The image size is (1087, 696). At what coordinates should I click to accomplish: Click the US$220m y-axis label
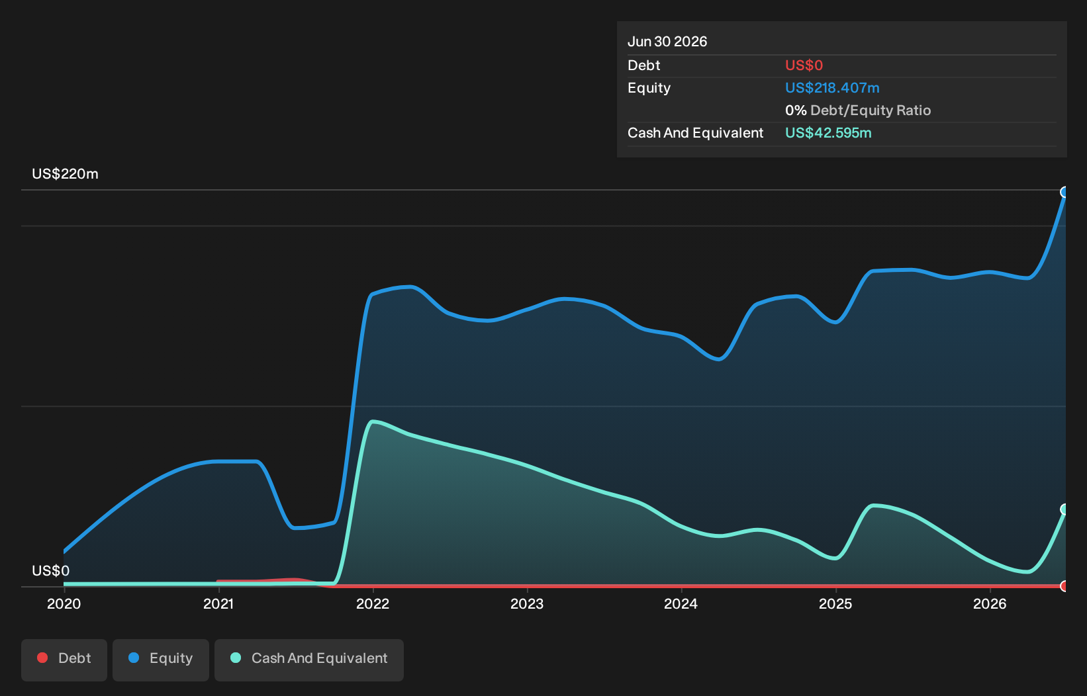65,174
